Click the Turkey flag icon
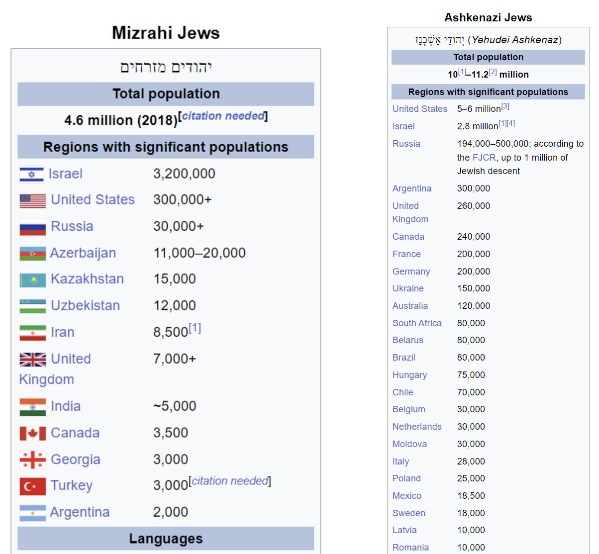This screenshot has width=599, height=554. click(x=33, y=486)
